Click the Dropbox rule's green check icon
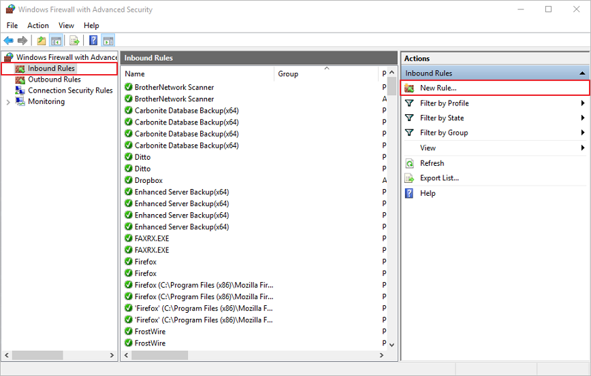The height and width of the screenshot is (376, 591). pyautogui.click(x=129, y=180)
